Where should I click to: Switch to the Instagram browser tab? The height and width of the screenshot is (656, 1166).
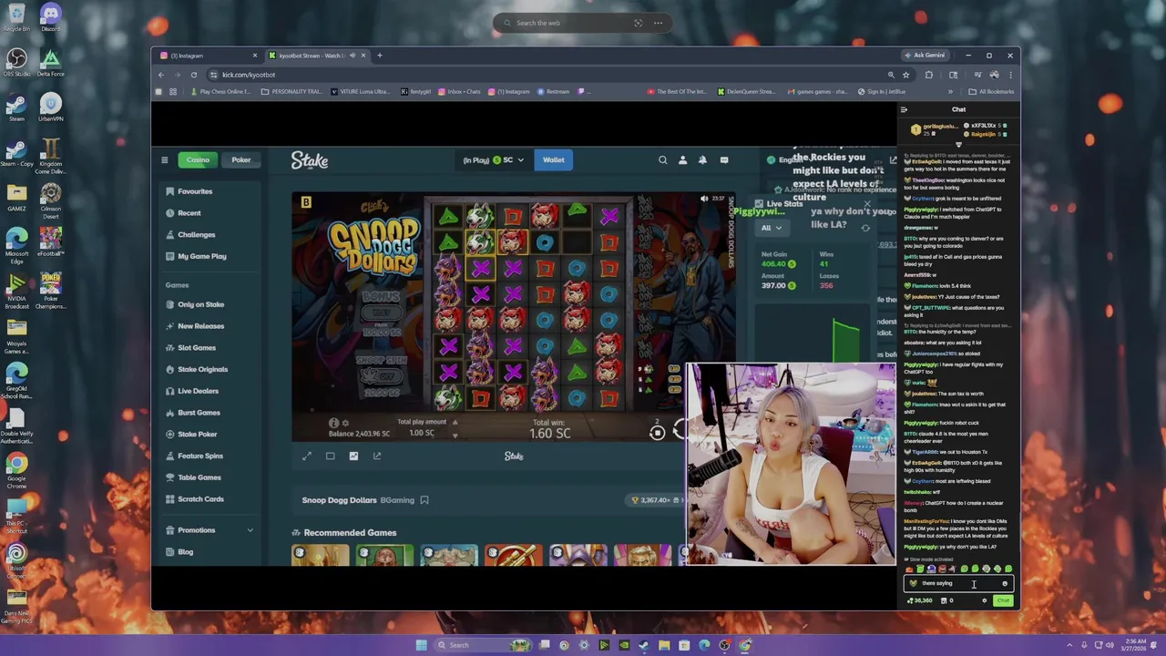(x=209, y=56)
